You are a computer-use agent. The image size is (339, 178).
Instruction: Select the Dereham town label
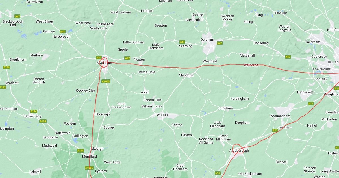[207, 40]
